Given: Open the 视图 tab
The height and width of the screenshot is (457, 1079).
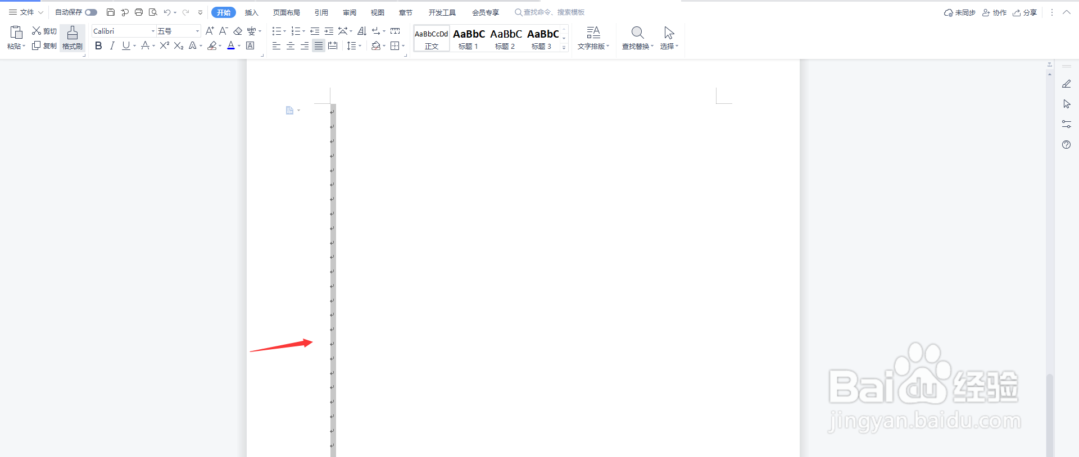Looking at the screenshot, I should 378,12.
